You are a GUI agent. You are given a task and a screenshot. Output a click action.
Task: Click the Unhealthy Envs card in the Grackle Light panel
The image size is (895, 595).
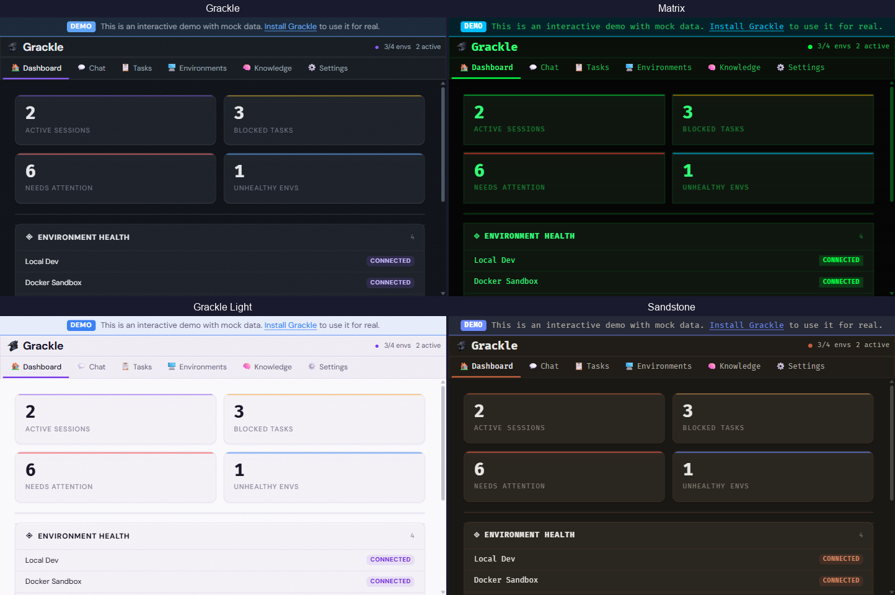point(324,477)
